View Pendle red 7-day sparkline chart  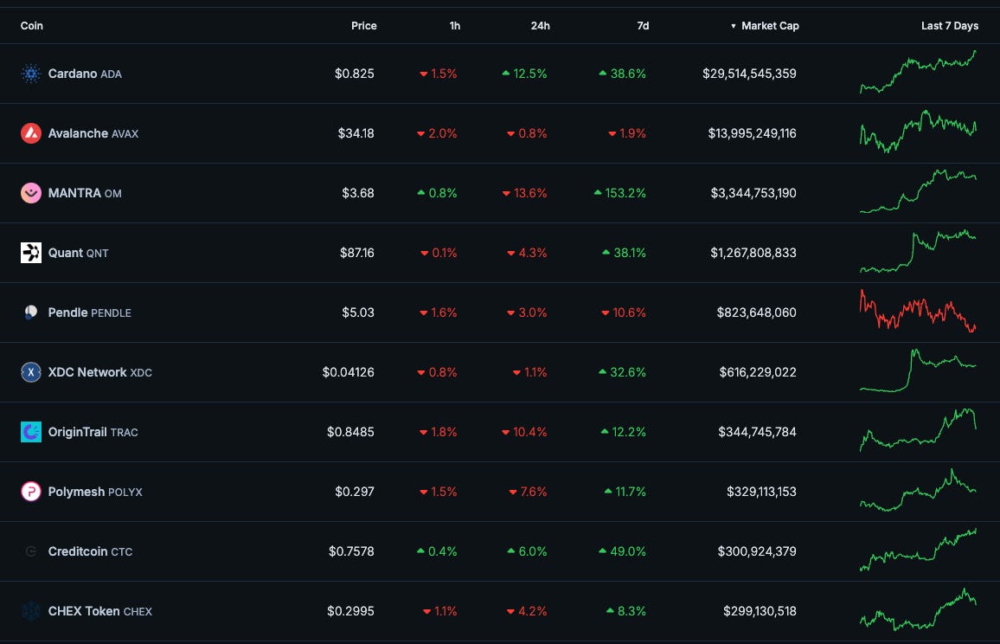click(x=918, y=311)
